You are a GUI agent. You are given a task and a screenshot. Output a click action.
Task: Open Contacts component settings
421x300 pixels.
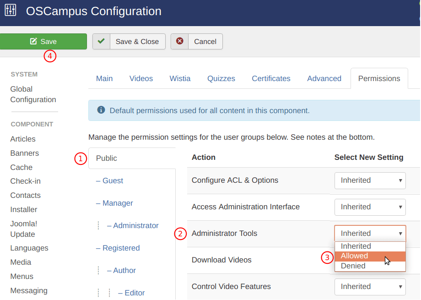tap(25, 196)
